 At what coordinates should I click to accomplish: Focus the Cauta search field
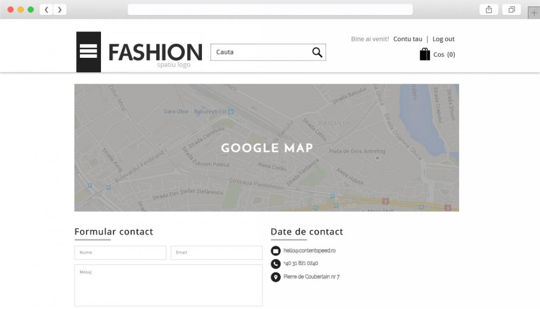(262, 52)
